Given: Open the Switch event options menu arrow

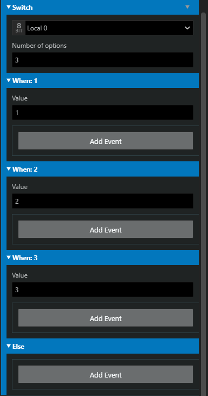Looking at the screenshot, I should (187, 7).
